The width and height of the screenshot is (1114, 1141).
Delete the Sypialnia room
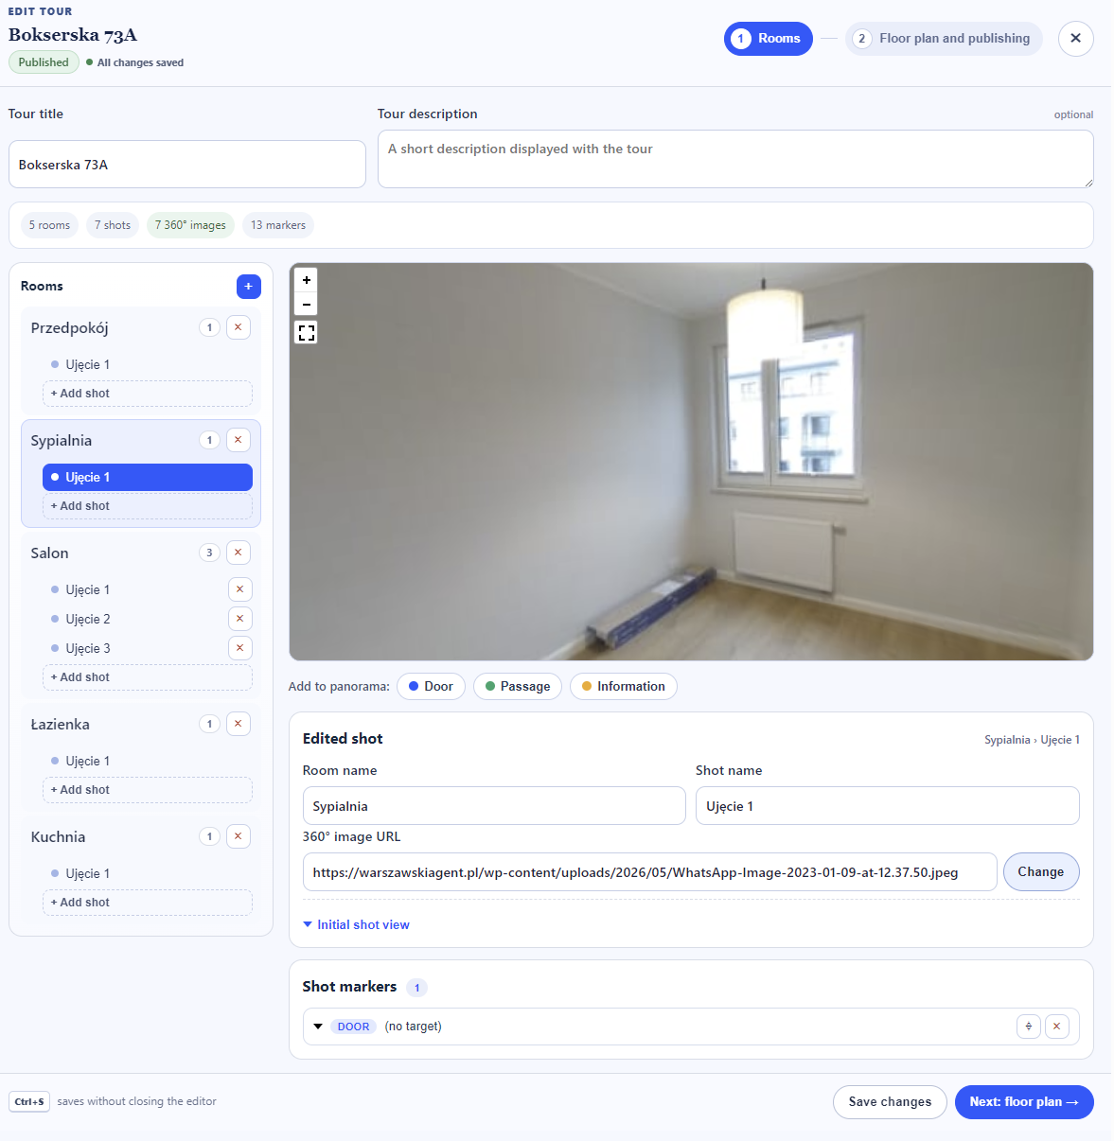pos(239,440)
